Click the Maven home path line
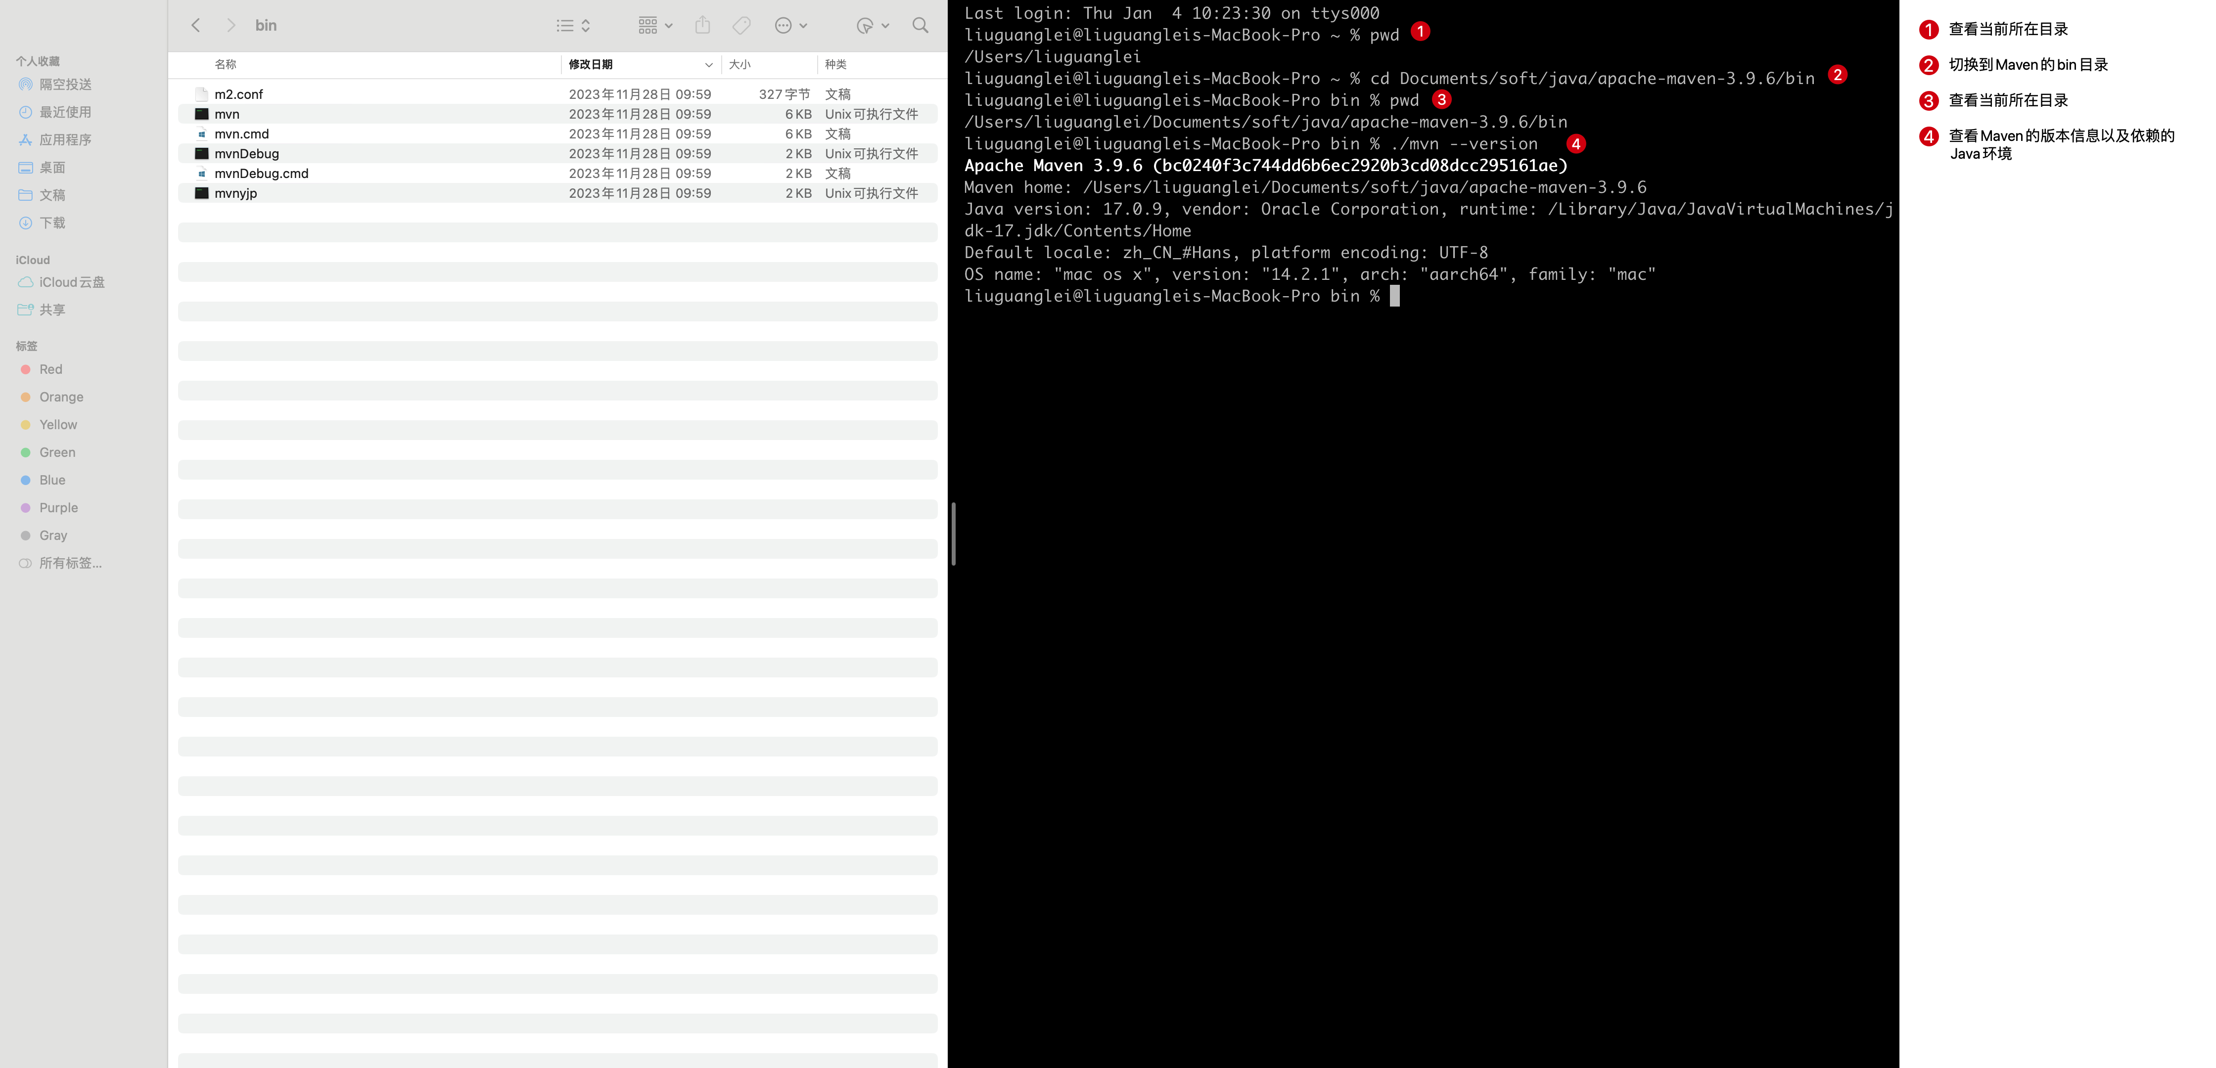Viewport: 2216px width, 1068px height. (x=1305, y=187)
